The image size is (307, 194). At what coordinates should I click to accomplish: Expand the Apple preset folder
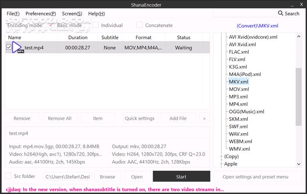tap(221, 164)
